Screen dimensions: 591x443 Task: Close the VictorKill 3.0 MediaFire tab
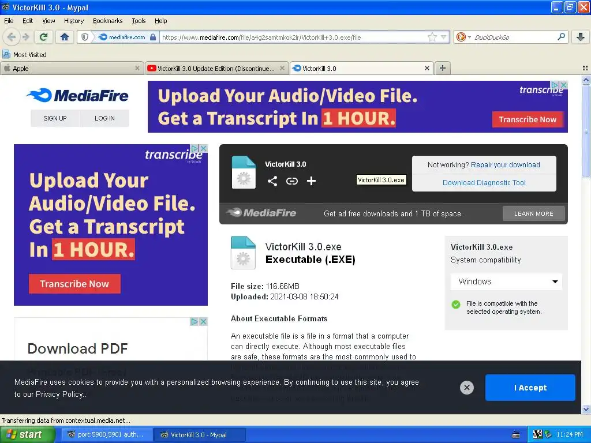tap(427, 68)
